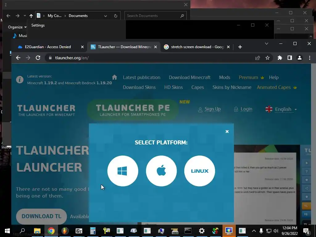This screenshot has height=237, width=316.
Task: Bookmark this page with the star
Action: [268, 58]
